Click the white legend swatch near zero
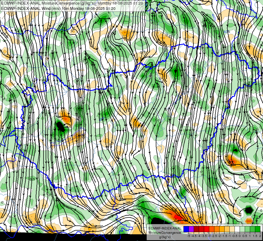Image resolution: width=263 pixels, height=241 pixels. click(x=237, y=229)
